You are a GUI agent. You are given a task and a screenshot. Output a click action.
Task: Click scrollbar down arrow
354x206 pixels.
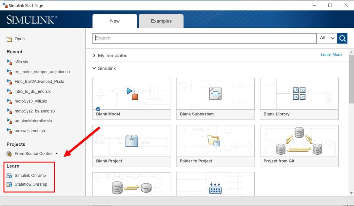coord(351,193)
